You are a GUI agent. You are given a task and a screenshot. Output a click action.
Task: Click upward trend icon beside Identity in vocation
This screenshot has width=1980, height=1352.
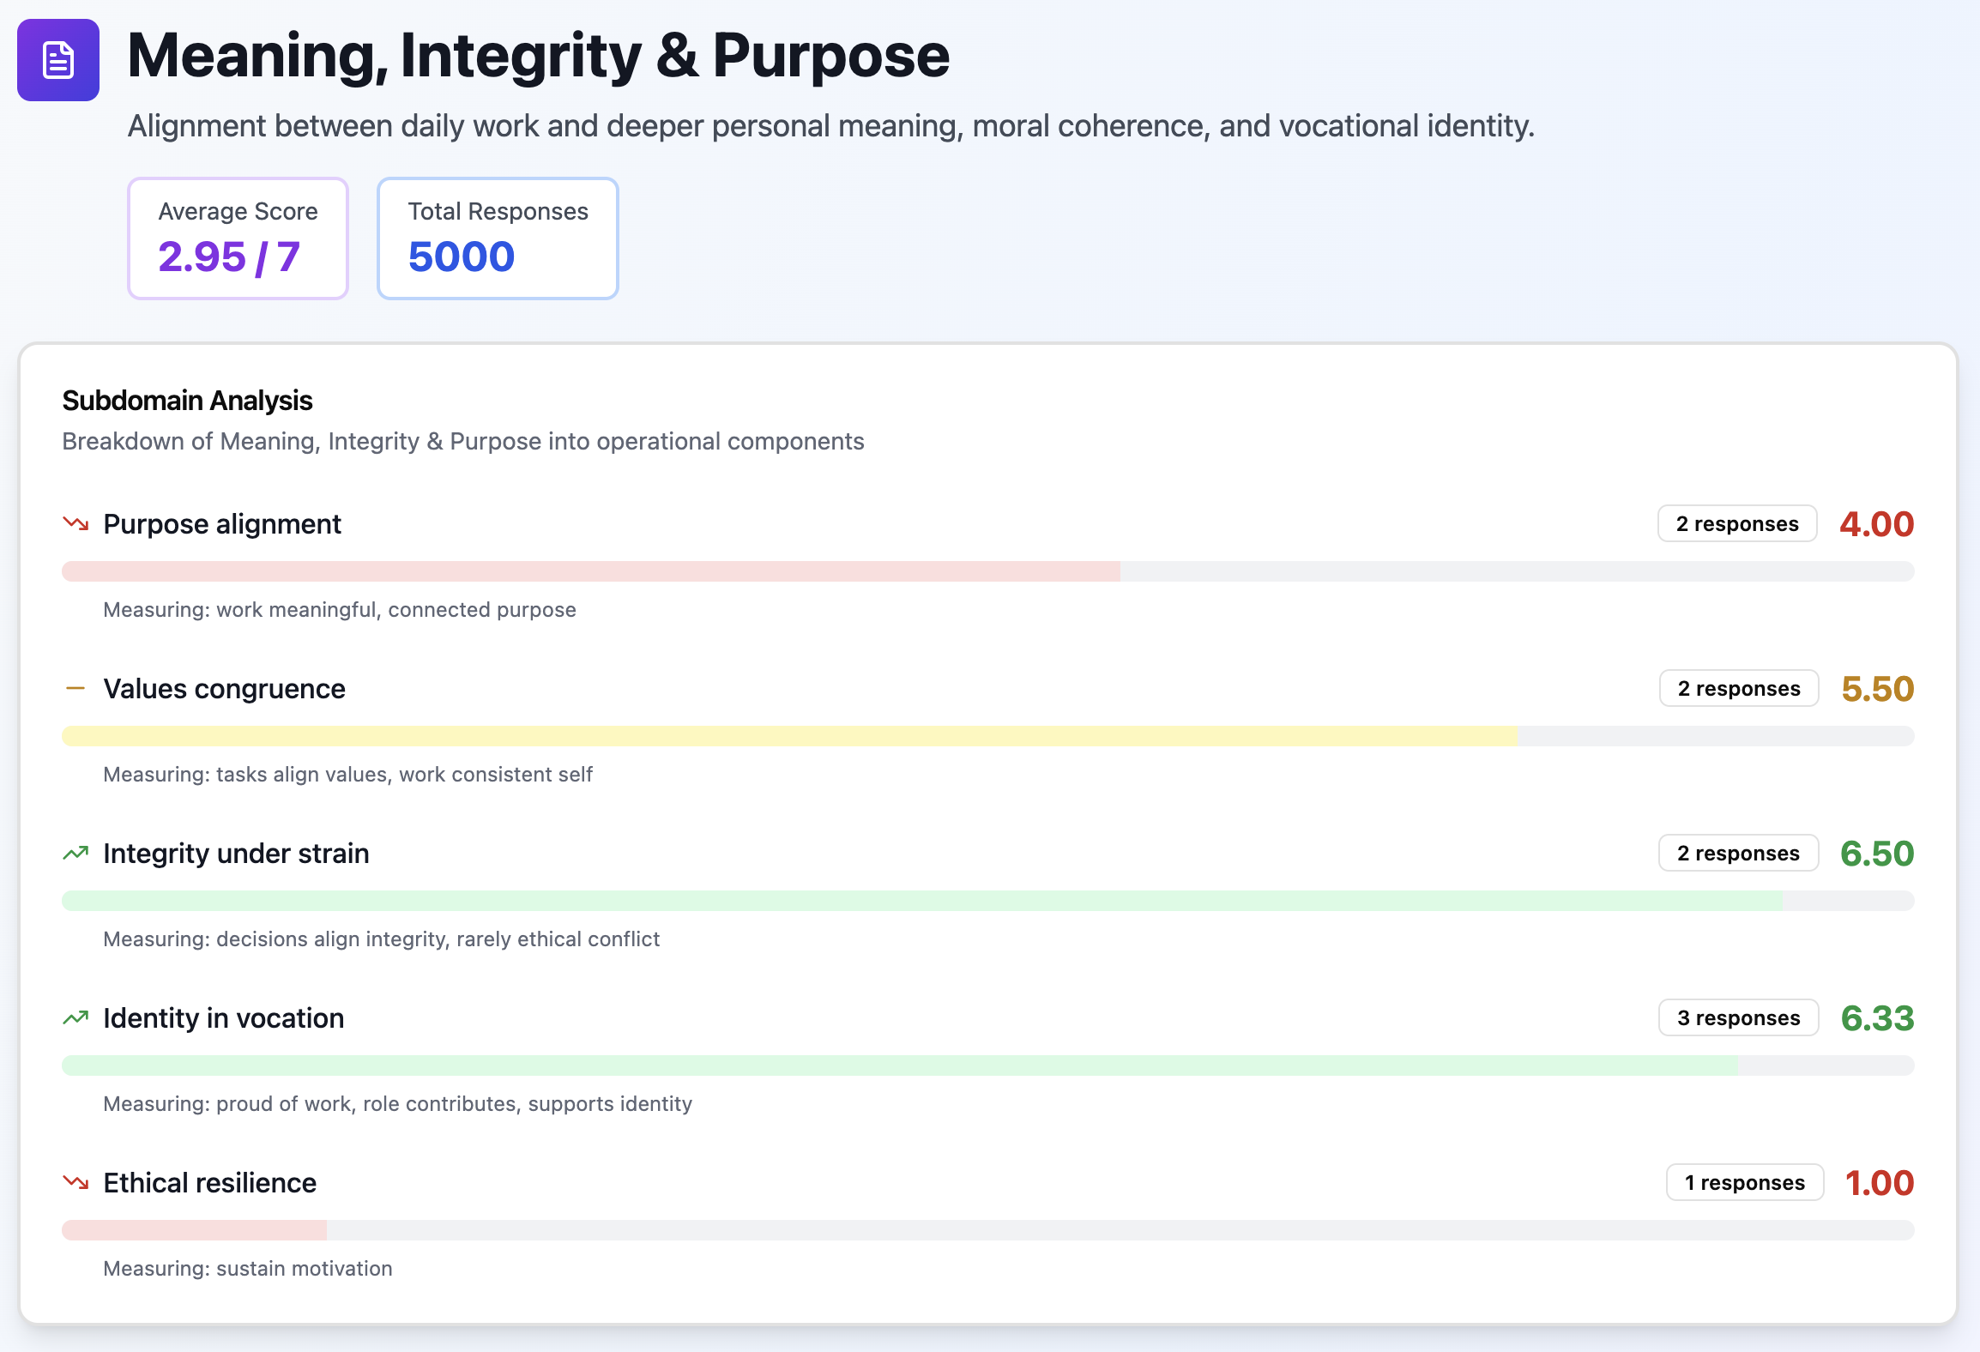point(75,1017)
